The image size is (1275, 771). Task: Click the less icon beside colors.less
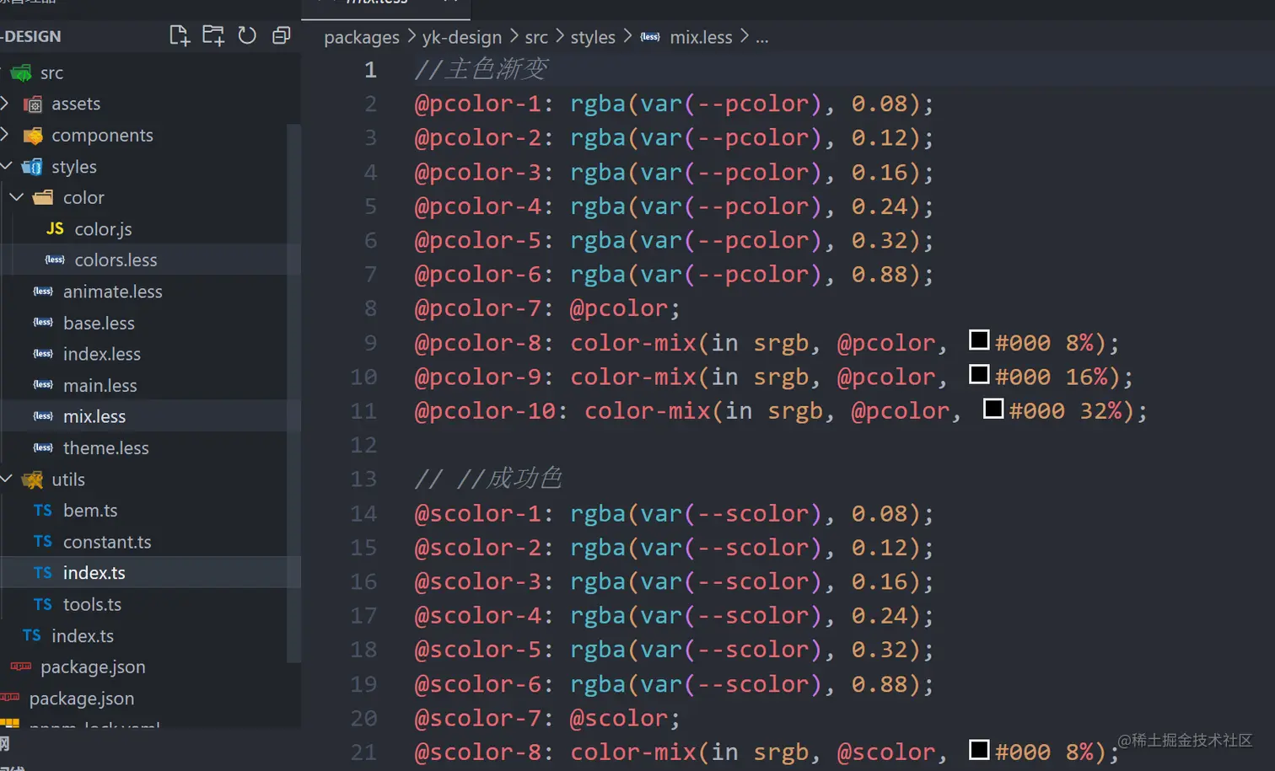pos(55,260)
